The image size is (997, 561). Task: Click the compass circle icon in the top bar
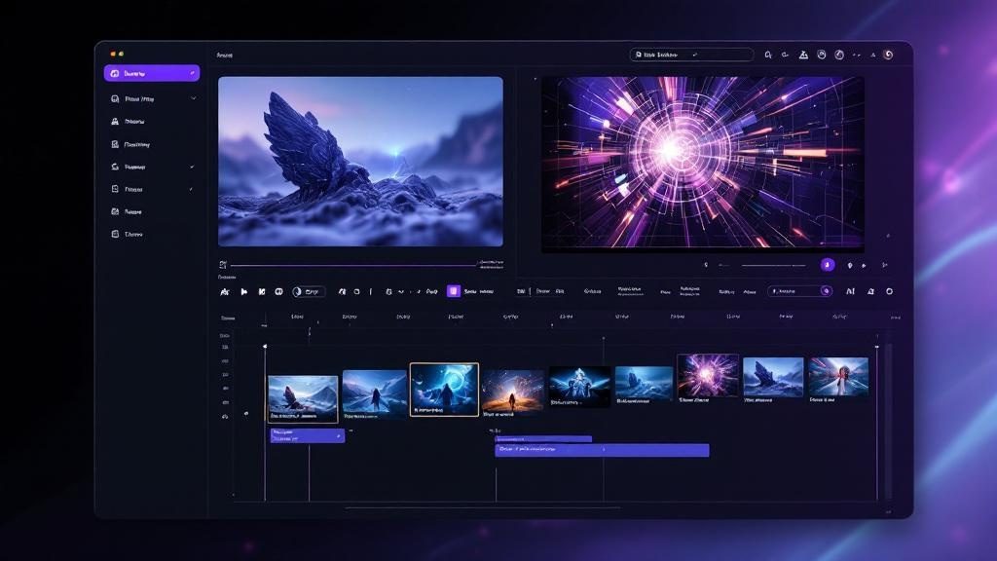(839, 56)
